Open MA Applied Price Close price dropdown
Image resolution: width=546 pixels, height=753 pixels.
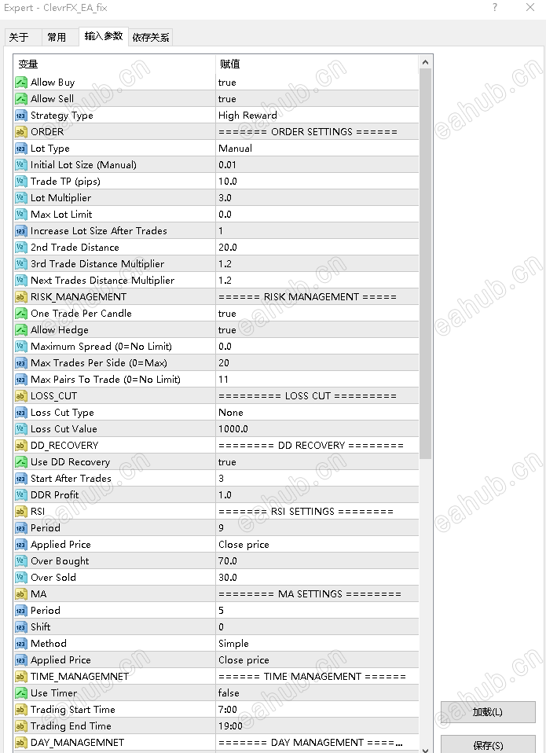(x=317, y=659)
